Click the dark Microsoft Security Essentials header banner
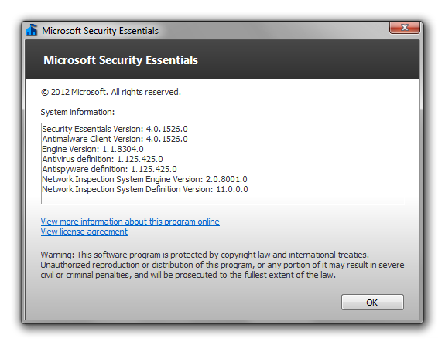The width and height of the screenshot is (445, 345). coord(222,59)
